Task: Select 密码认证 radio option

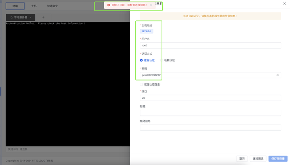Action: click(x=141, y=60)
